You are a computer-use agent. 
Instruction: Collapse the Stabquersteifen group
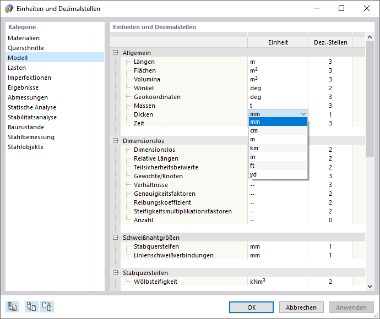[116, 273]
